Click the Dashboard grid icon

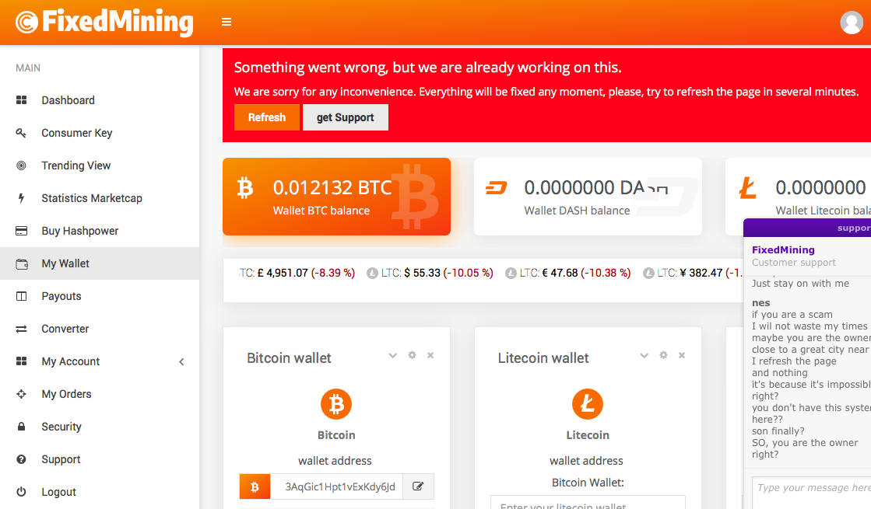(21, 100)
